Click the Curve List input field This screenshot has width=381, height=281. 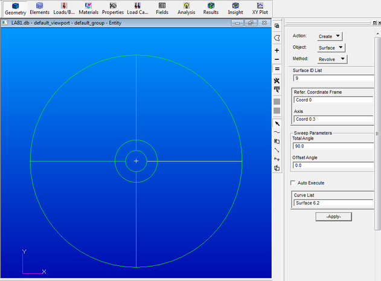coord(334,203)
